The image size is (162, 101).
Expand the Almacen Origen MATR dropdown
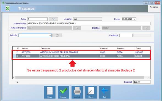tap(70, 28)
